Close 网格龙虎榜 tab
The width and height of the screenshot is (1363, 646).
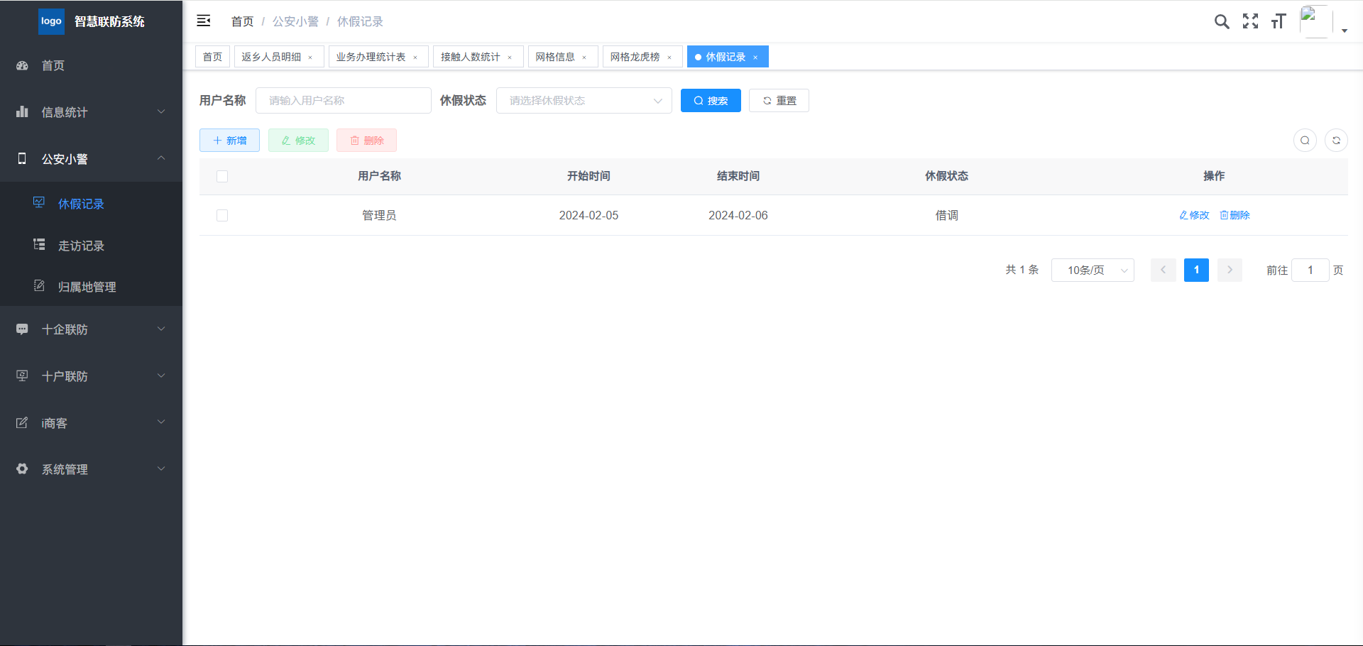[x=669, y=58]
